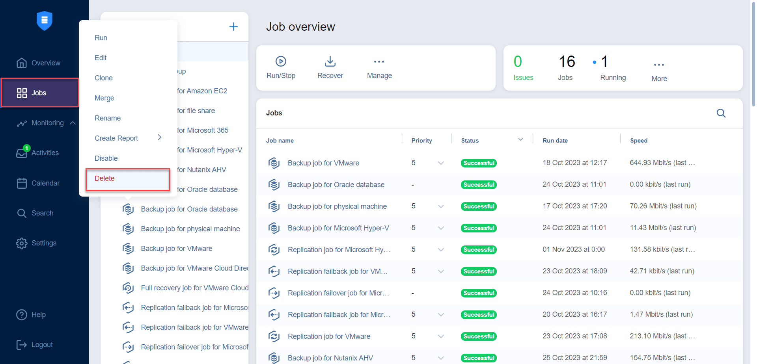
Task: Open the Backup job for Oracle database link
Action: (336, 184)
